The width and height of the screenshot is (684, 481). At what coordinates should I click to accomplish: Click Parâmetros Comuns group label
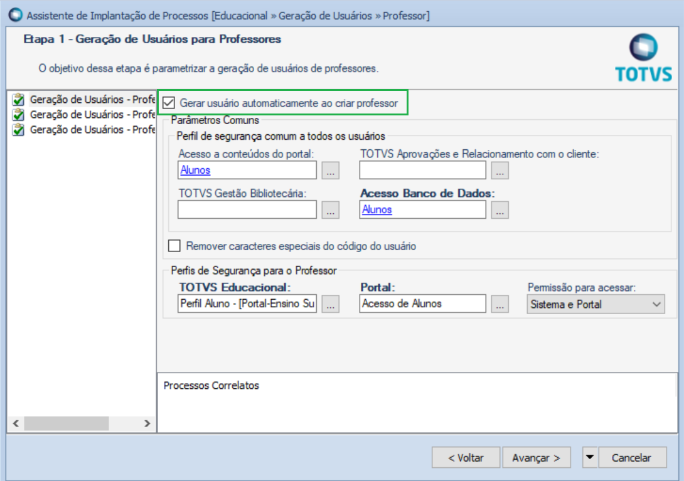point(215,120)
